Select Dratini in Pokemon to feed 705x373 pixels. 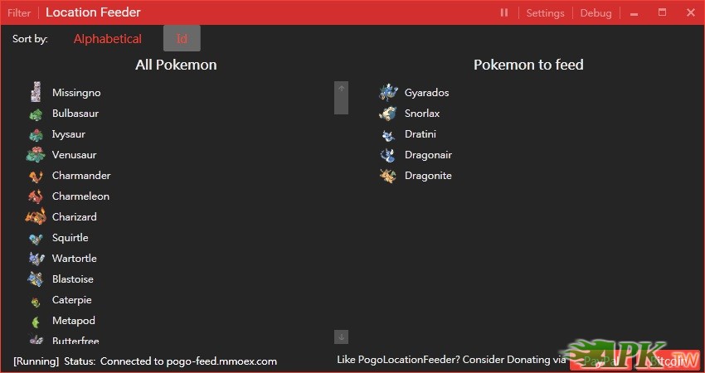[420, 134]
